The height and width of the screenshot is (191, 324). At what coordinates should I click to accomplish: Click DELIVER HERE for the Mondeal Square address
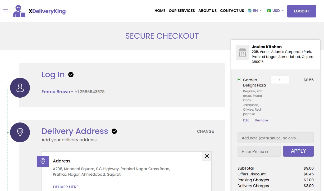click(66, 187)
